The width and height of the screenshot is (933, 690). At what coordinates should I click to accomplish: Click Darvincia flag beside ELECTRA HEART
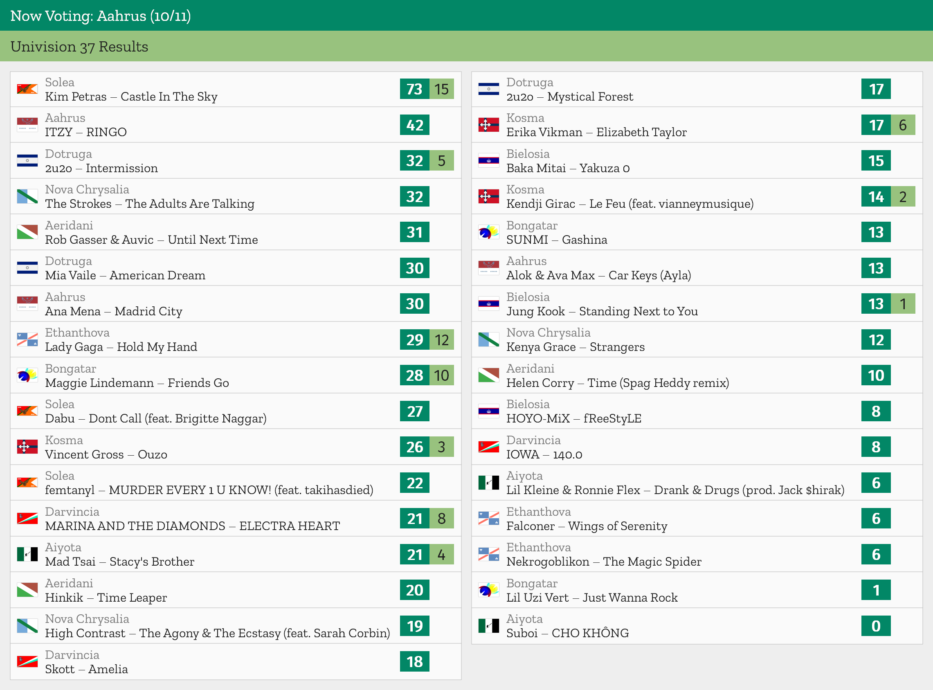[27, 518]
